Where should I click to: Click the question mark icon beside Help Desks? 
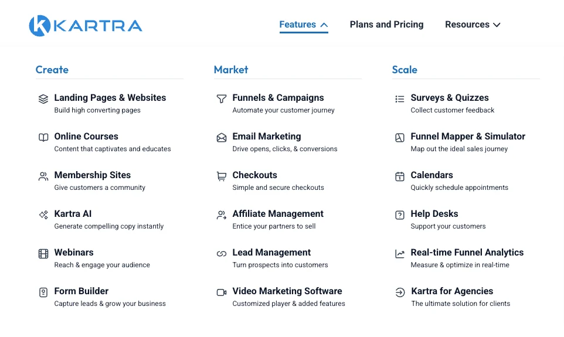coord(400,215)
